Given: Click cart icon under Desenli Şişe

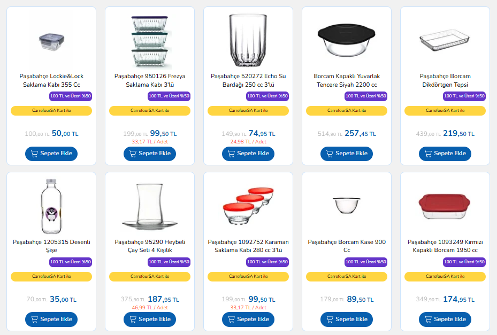Looking at the screenshot, I should click(x=35, y=319).
